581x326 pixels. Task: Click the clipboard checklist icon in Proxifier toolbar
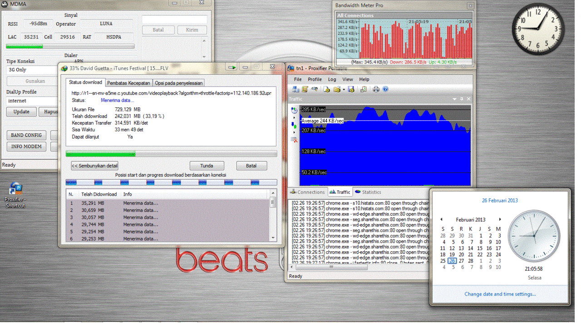click(364, 89)
